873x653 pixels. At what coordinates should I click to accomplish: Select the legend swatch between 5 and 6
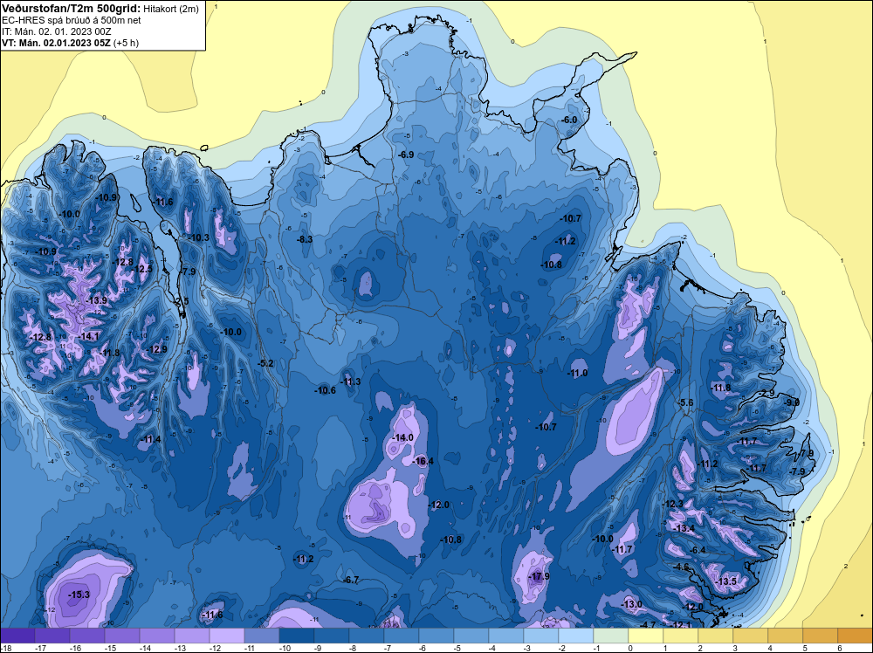[820, 636]
